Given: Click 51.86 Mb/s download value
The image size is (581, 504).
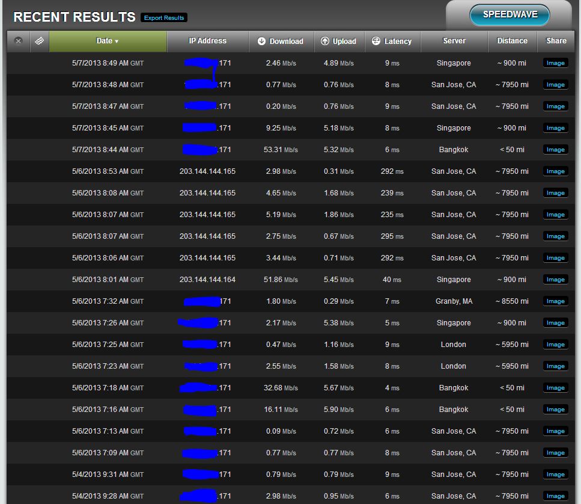Looking at the screenshot, I should click(281, 280).
